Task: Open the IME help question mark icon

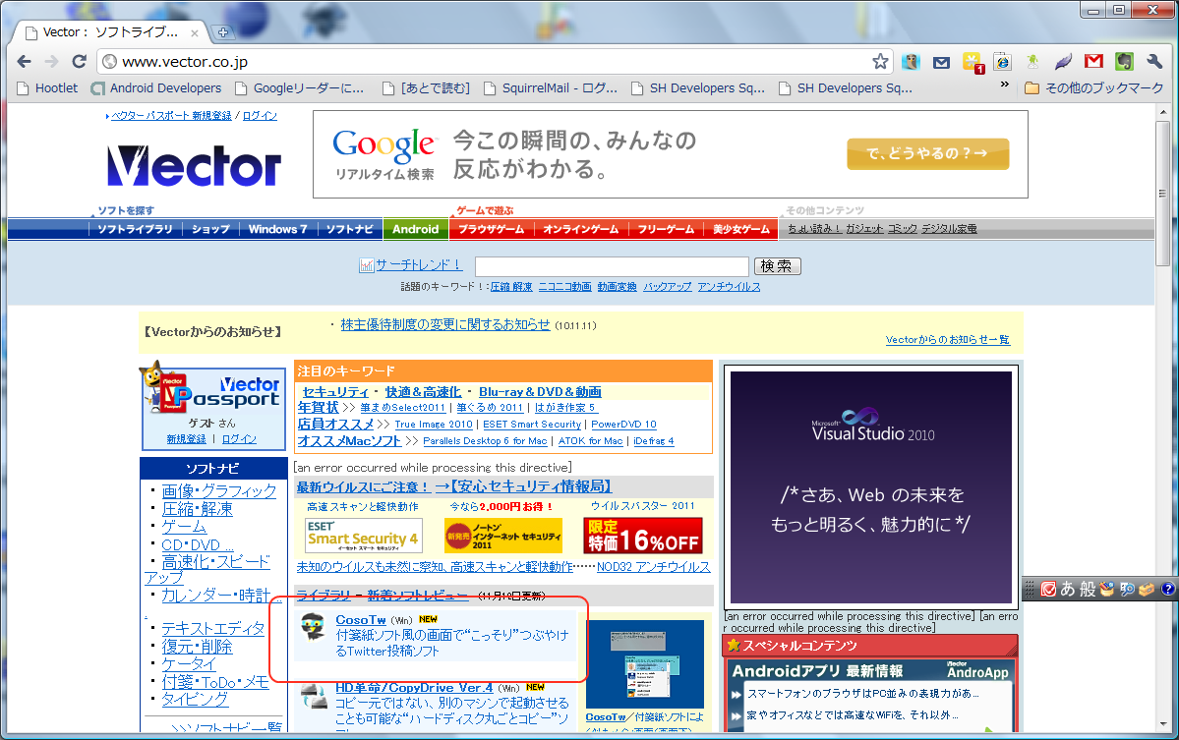Action: [1167, 589]
